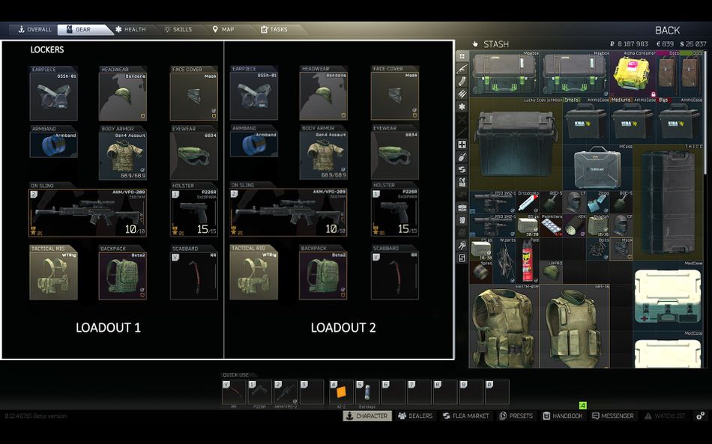This screenshot has height=444, width=712.
Task: Click the BACK button
Action: coord(667,31)
